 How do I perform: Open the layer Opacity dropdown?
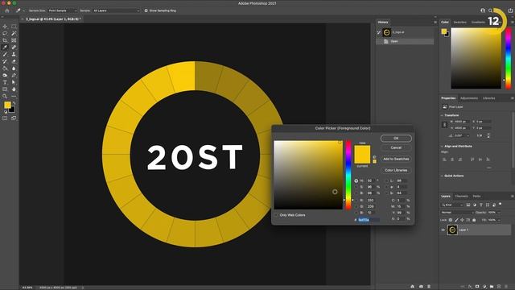click(499, 213)
